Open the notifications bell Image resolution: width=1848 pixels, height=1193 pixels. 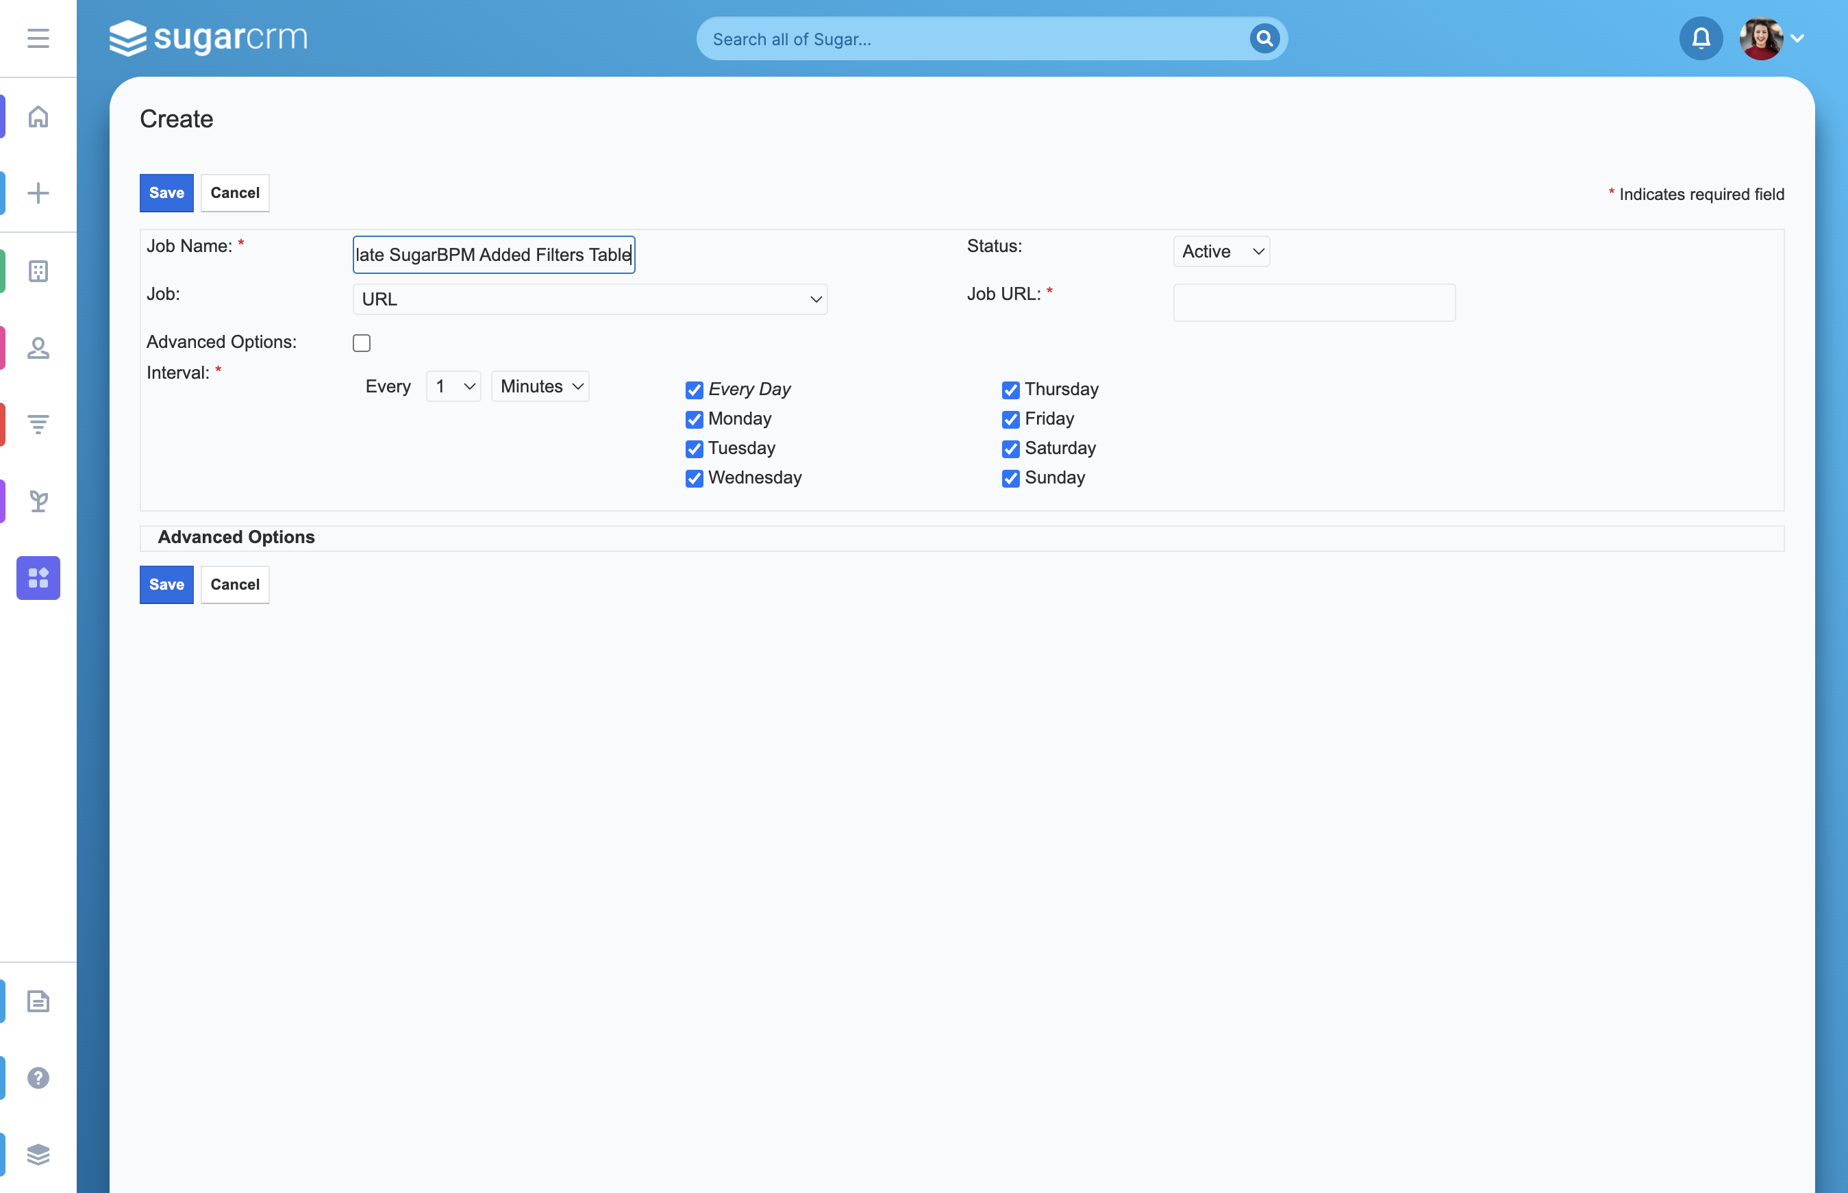pos(1701,38)
